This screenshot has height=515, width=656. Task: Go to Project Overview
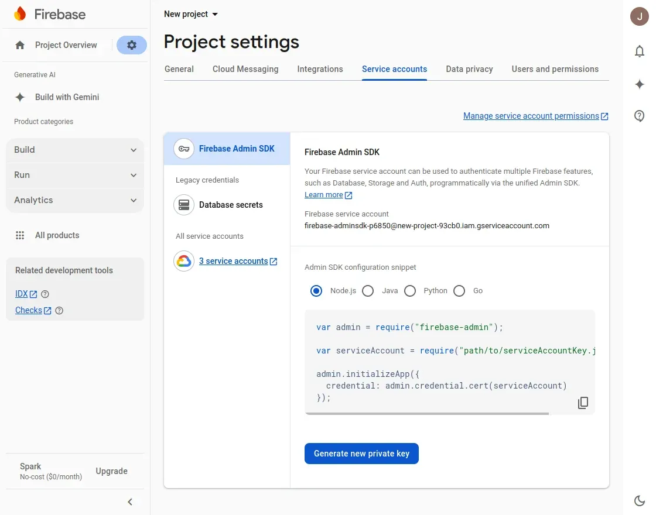[x=66, y=45]
